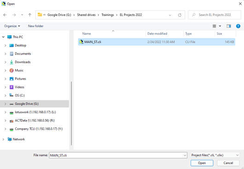The image size is (244, 169).
Task: Expand the Videos tree node
Action: pos(6,87)
